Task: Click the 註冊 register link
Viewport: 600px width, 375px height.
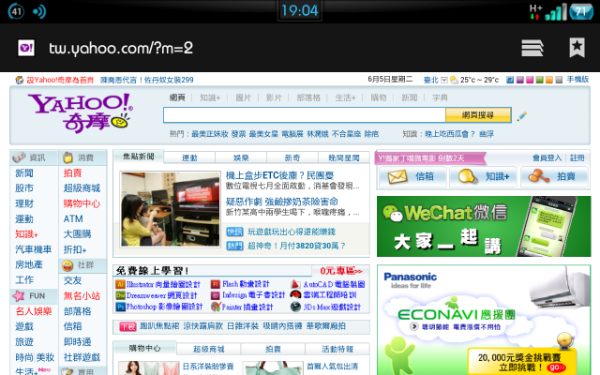Action: [x=577, y=157]
